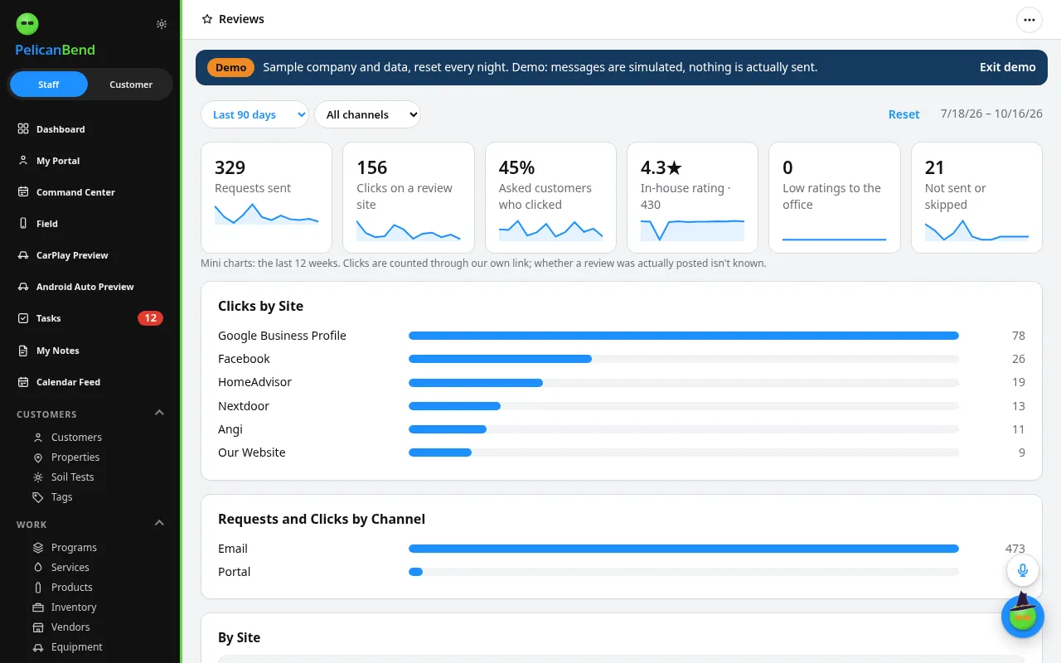Collapse the WORK sidebar section
Viewport: 1061px width, 663px height.
[160, 523]
